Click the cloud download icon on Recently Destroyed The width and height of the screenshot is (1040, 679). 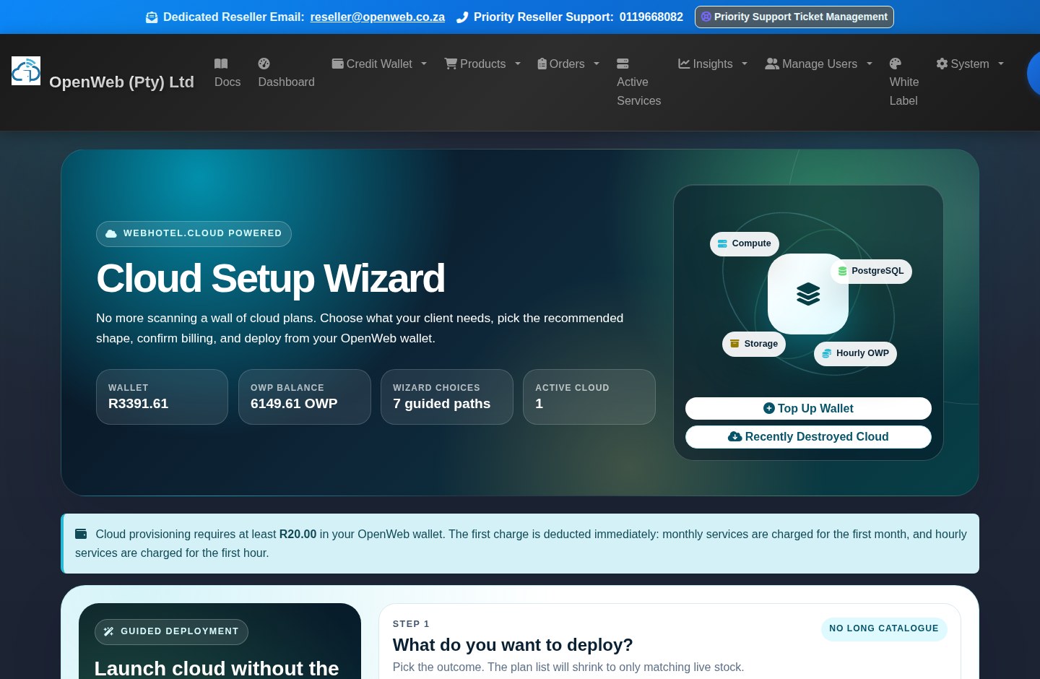pos(735,436)
